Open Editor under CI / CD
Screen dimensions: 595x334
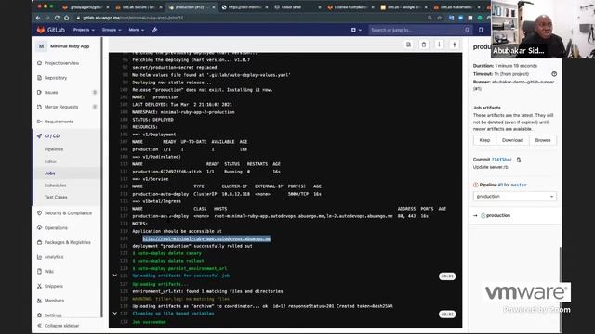click(x=50, y=161)
